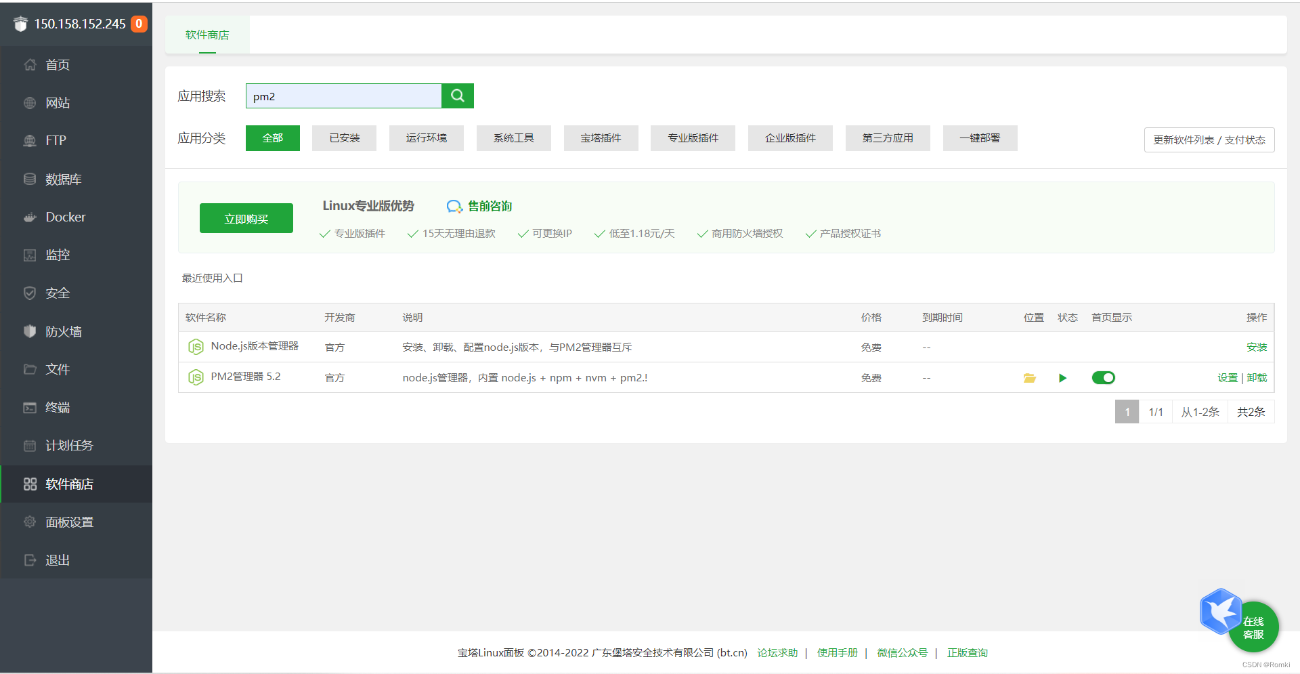Open the 网站 website sidebar item

pos(76,103)
